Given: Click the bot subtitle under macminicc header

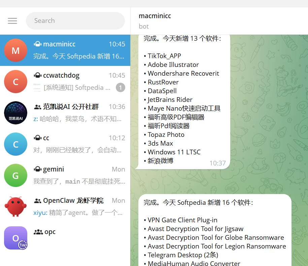Looking at the screenshot, I should (143, 26).
